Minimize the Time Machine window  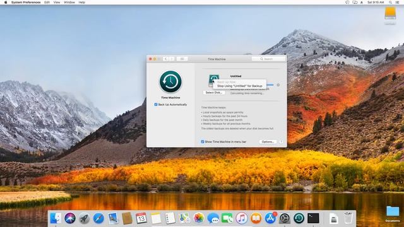point(155,59)
